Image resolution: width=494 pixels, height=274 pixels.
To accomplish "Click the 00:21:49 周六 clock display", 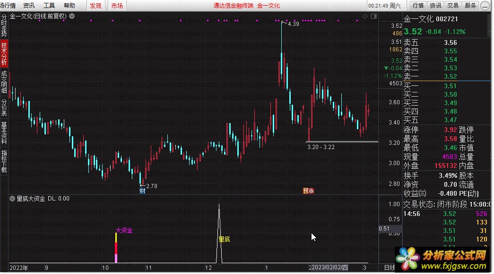I will (384, 6).
